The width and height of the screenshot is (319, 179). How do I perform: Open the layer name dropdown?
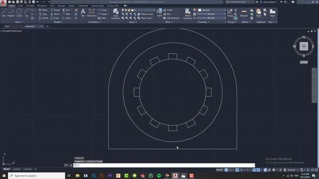[138, 10]
